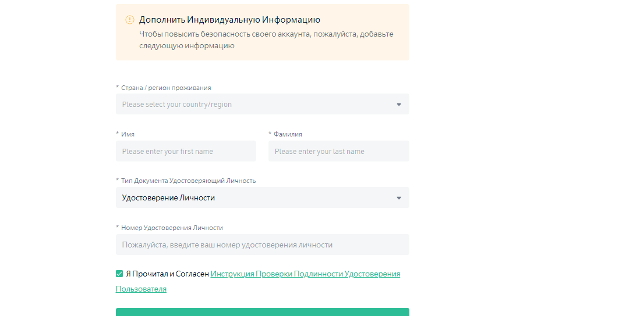
Task: Click the Пользователя link on the second line
Action: tap(141, 289)
